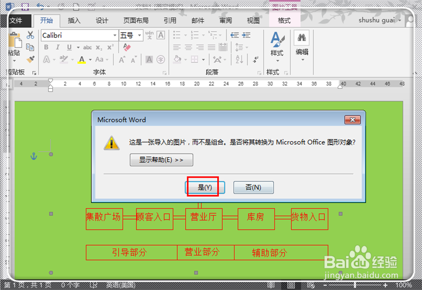Toggle Underline formatting
This screenshot has height=290, width=422.
pos(70,47)
